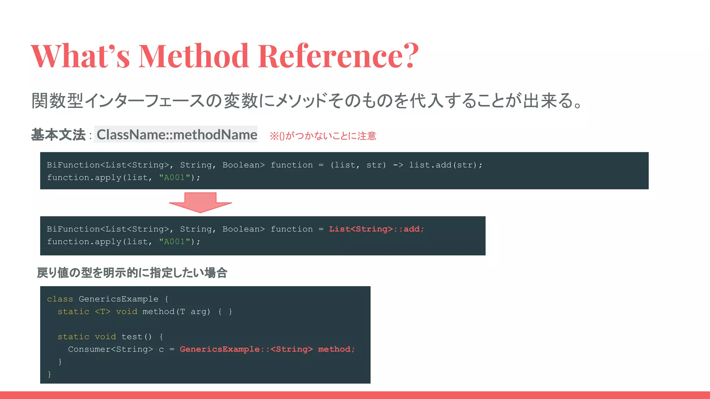Click the red note ※()がつかないことに注意
Image resolution: width=710 pixels, height=399 pixels.
point(323,136)
